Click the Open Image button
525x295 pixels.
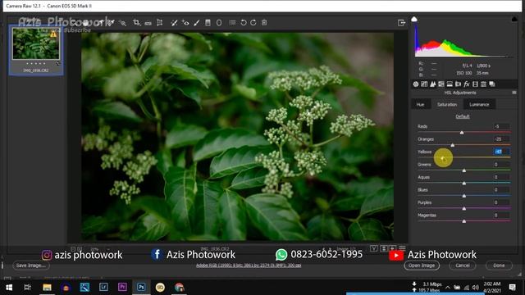click(422, 265)
